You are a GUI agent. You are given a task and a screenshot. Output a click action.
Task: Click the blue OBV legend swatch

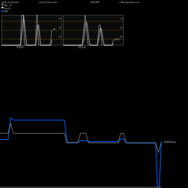(2, 11)
